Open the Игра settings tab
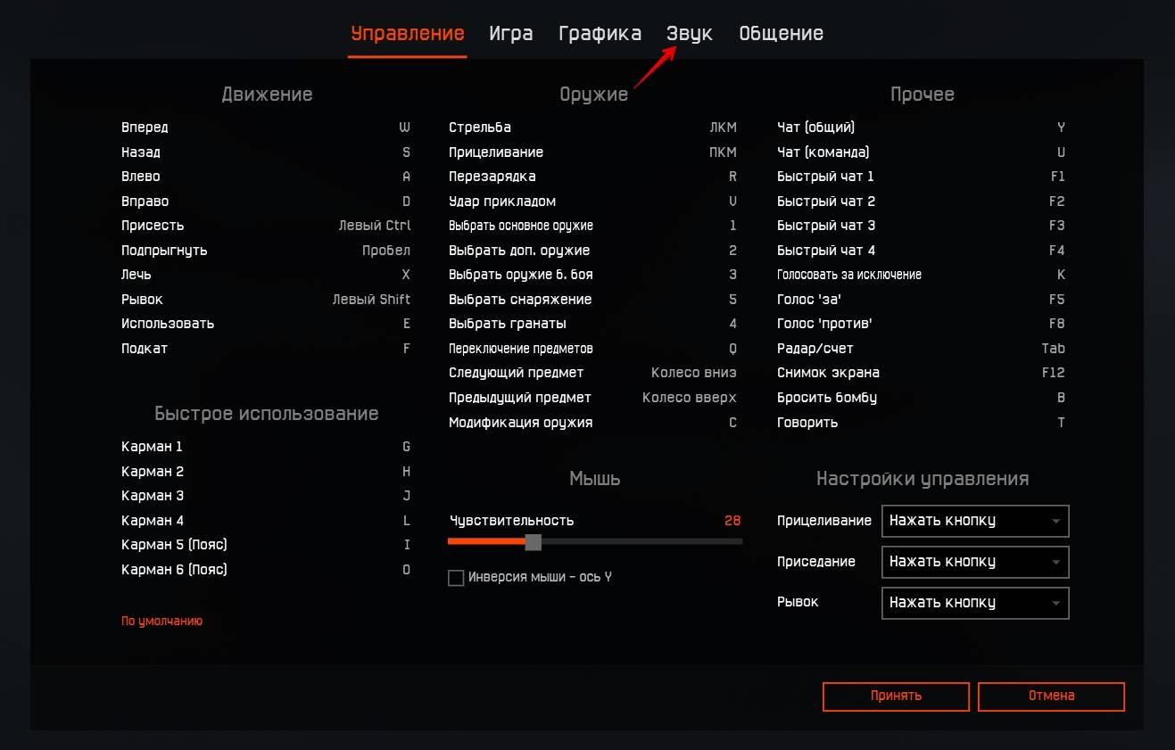The height and width of the screenshot is (750, 1175). [x=510, y=34]
